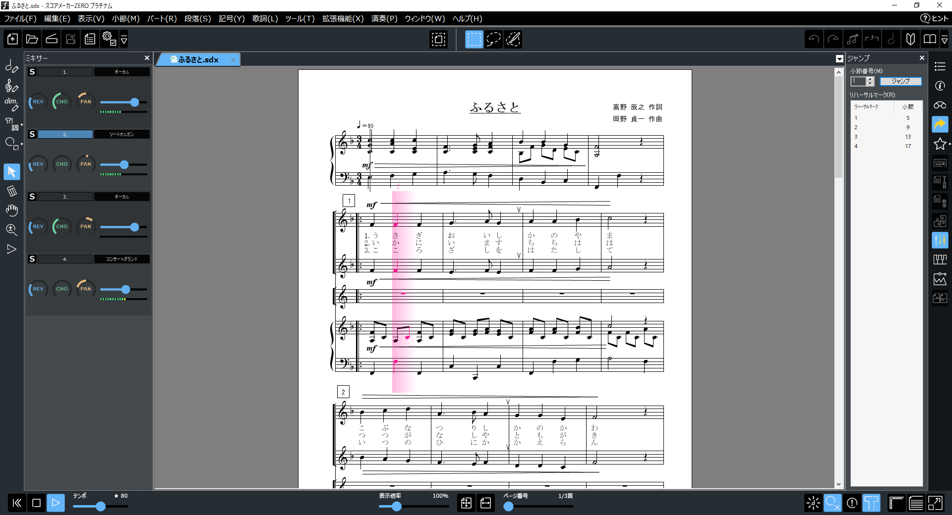Open the book view icon
The height and width of the screenshot is (515, 952).
coord(930,39)
